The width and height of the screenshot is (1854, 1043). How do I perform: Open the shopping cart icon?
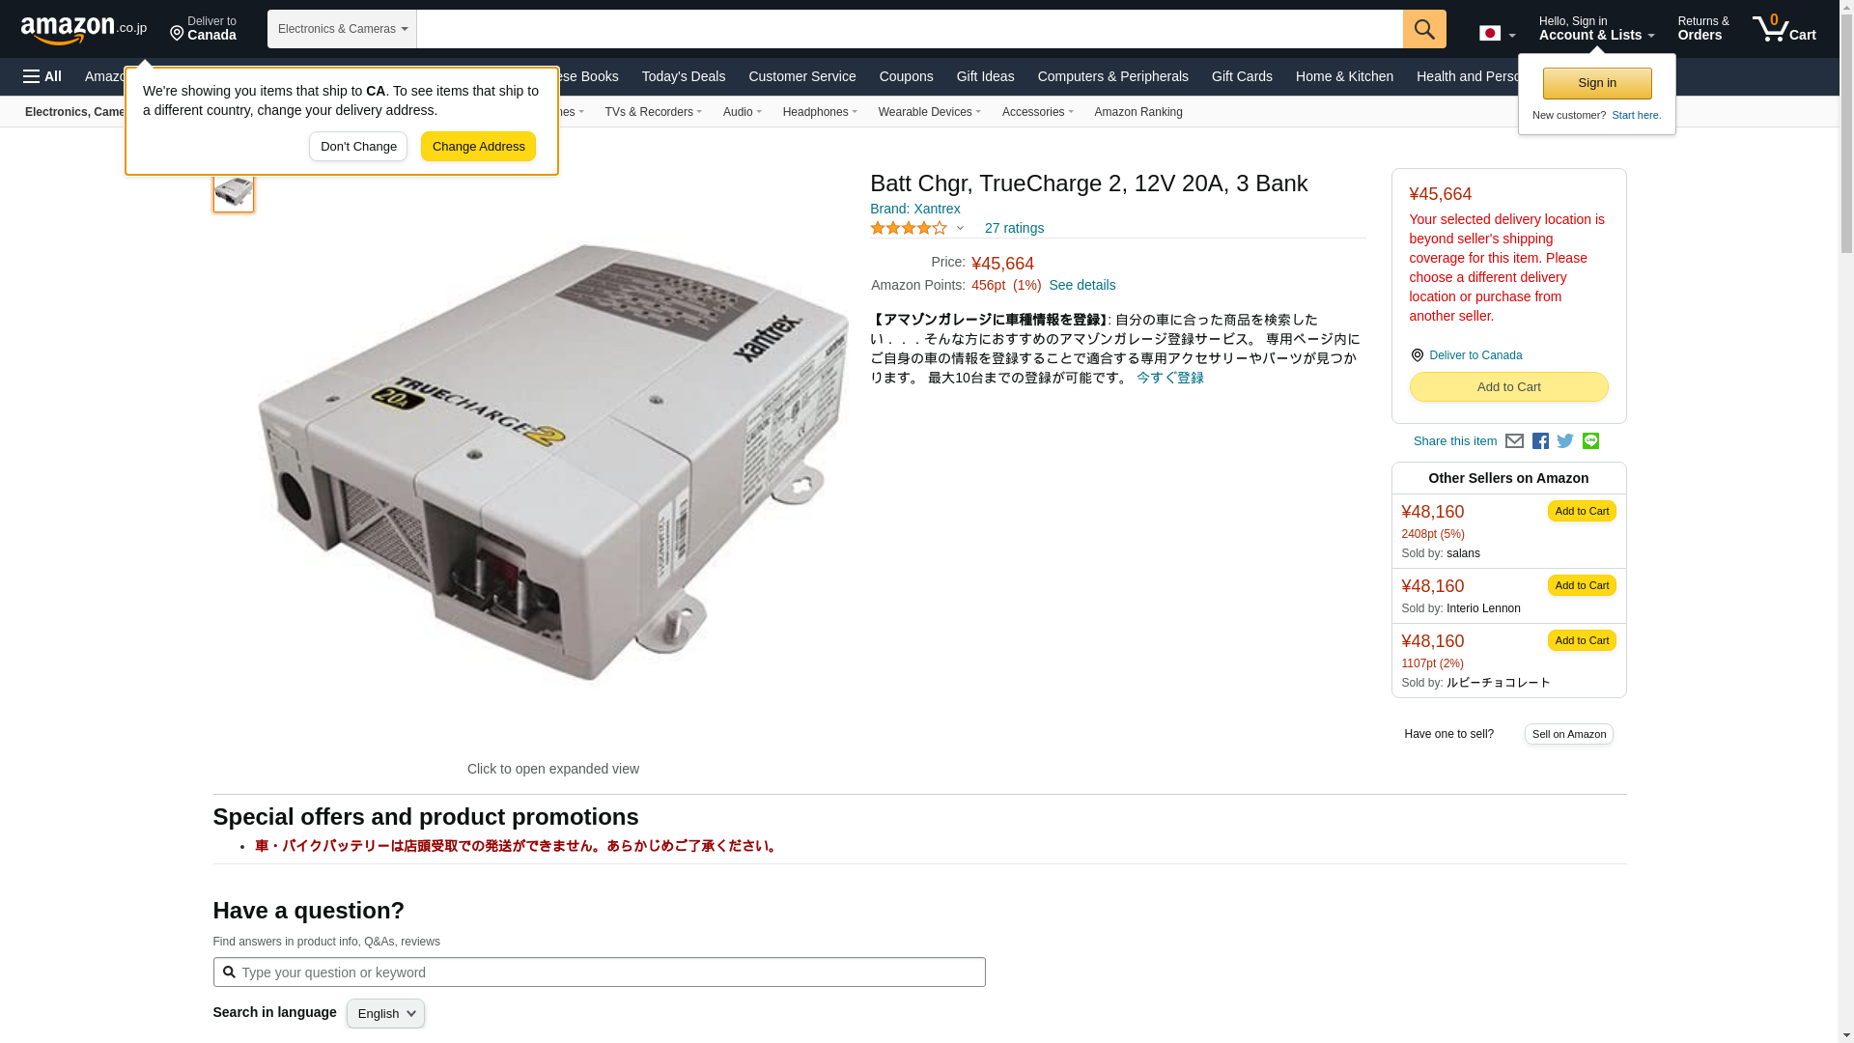click(1784, 29)
